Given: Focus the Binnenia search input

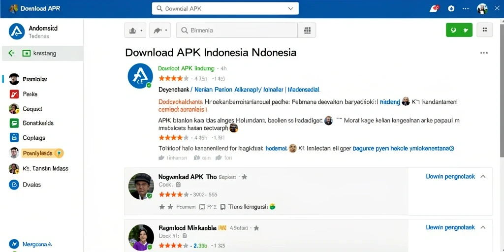Looking at the screenshot, I should coord(237,31).
